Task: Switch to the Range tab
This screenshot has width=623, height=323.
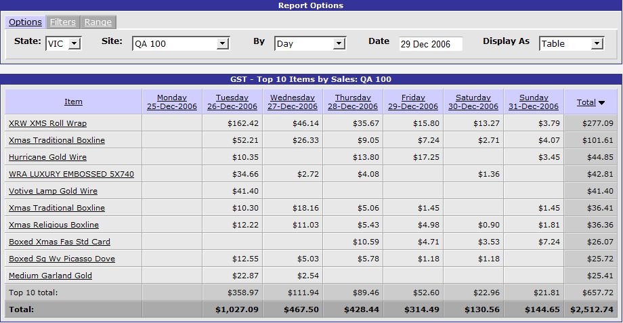Action: tap(98, 22)
